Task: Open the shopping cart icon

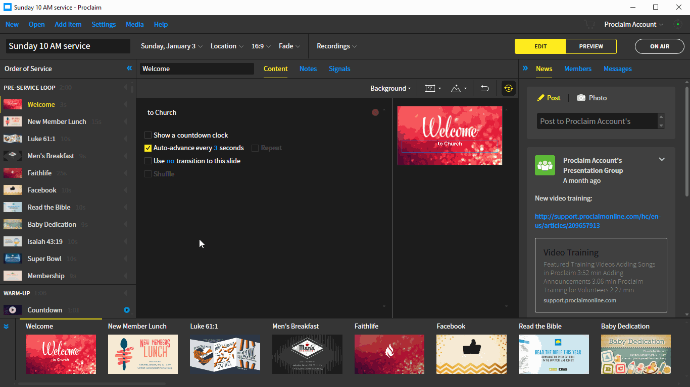Action: point(589,24)
